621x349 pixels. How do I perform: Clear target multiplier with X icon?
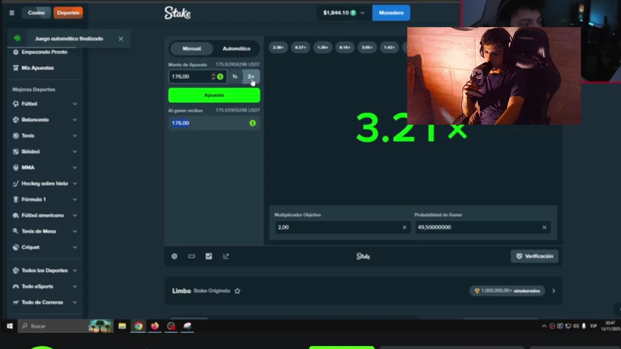(404, 227)
